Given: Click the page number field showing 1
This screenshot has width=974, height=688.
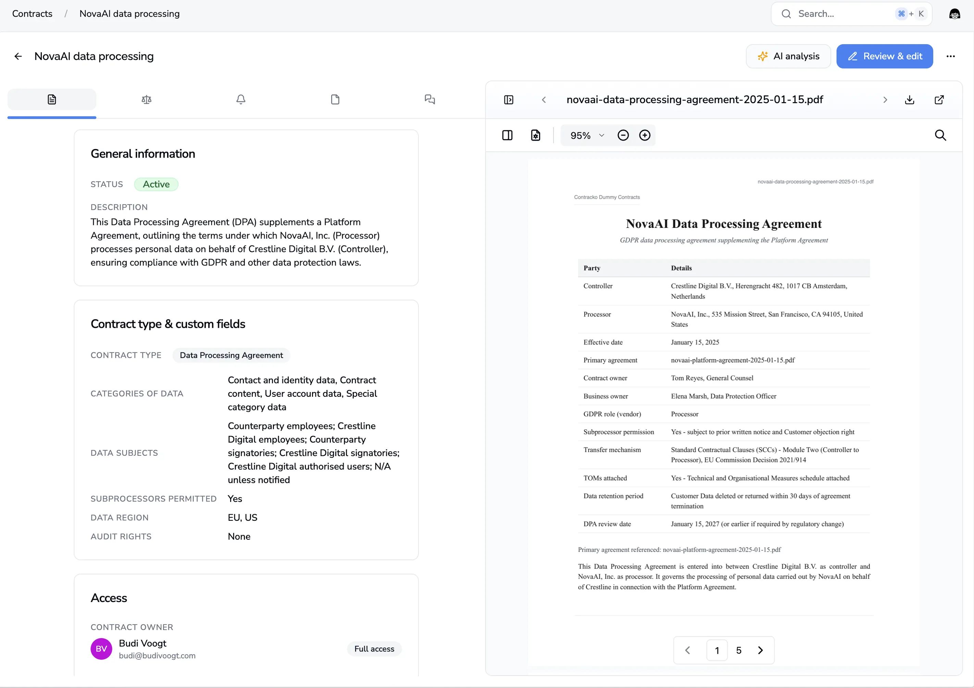Looking at the screenshot, I should coord(717,650).
